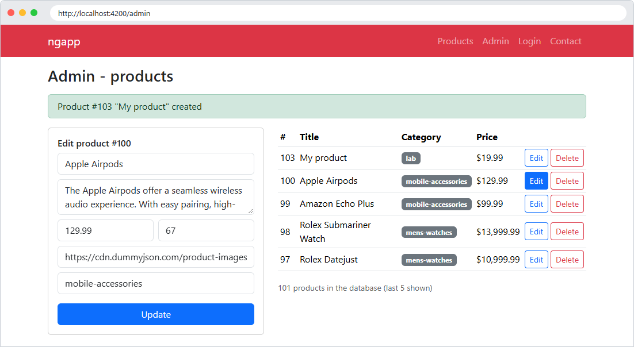Click the "Edit product #100" form heading
The width and height of the screenshot is (634, 347).
[x=94, y=144]
